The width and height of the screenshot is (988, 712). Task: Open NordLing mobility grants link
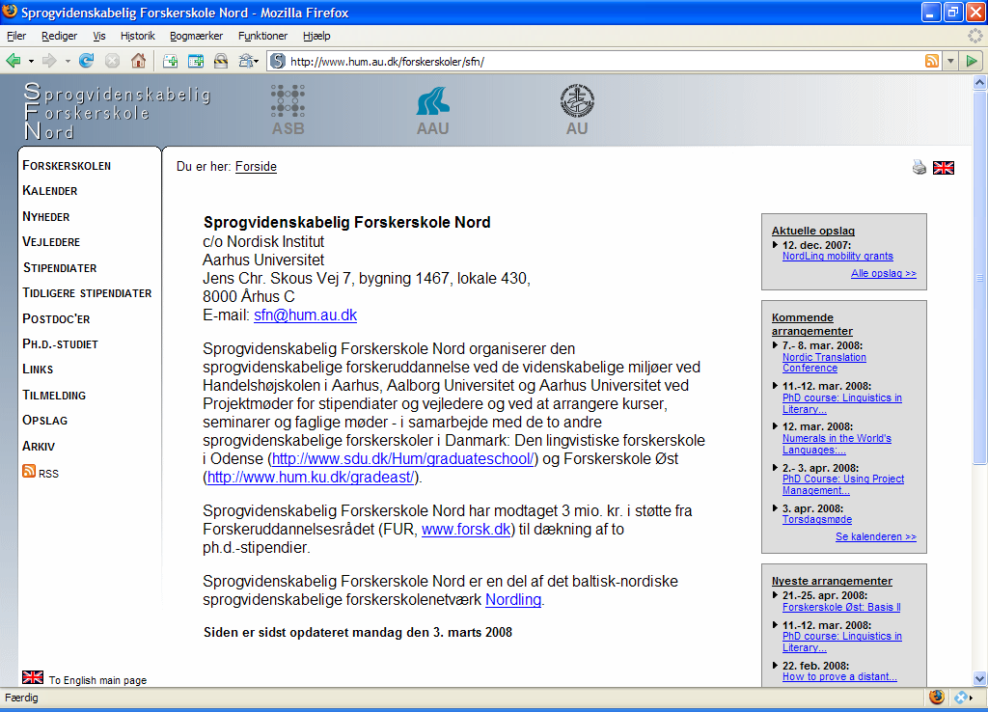coord(837,256)
